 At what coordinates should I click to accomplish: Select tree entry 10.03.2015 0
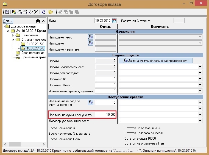coord(35,48)
